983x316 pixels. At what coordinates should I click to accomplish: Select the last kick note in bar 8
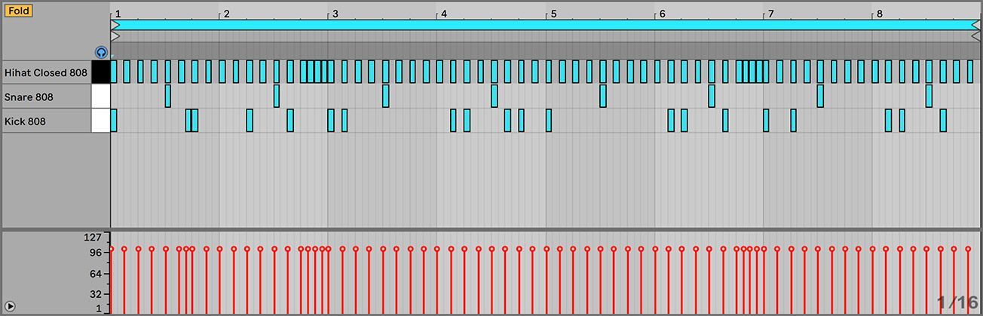[943, 121]
